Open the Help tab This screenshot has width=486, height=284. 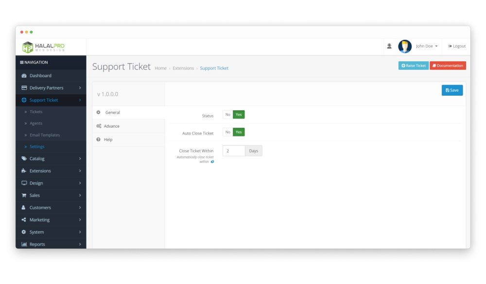click(108, 140)
